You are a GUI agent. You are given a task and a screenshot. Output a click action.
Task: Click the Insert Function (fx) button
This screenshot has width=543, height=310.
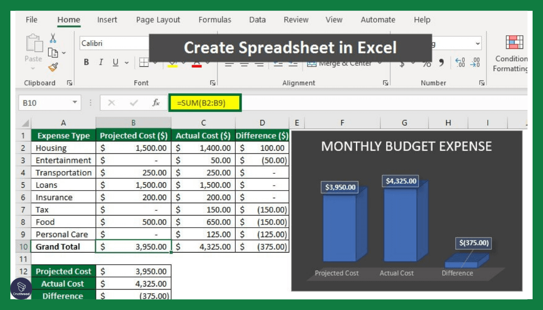[156, 103]
